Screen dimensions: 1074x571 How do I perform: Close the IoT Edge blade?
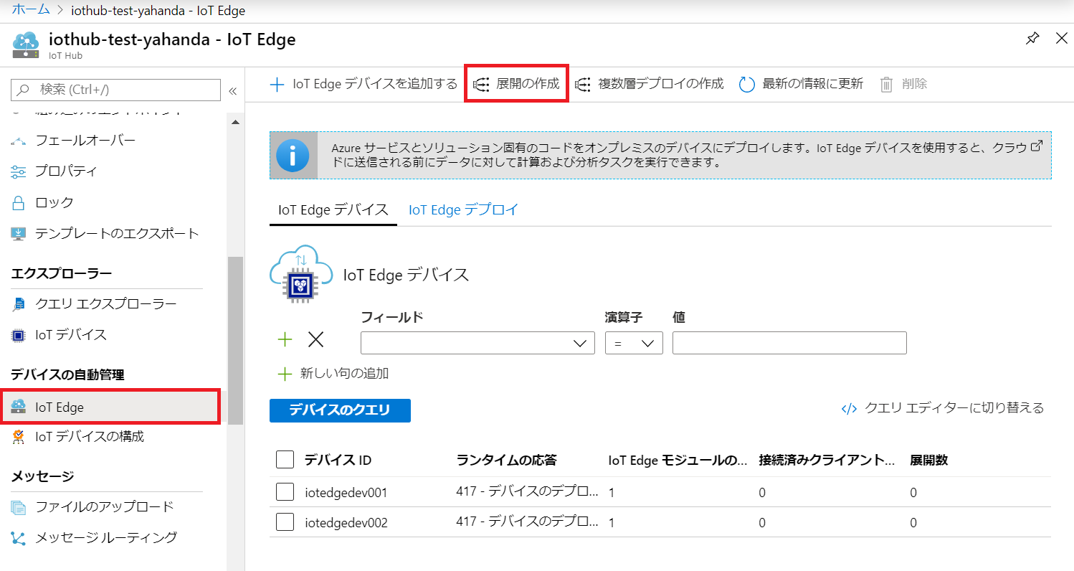coord(1062,39)
